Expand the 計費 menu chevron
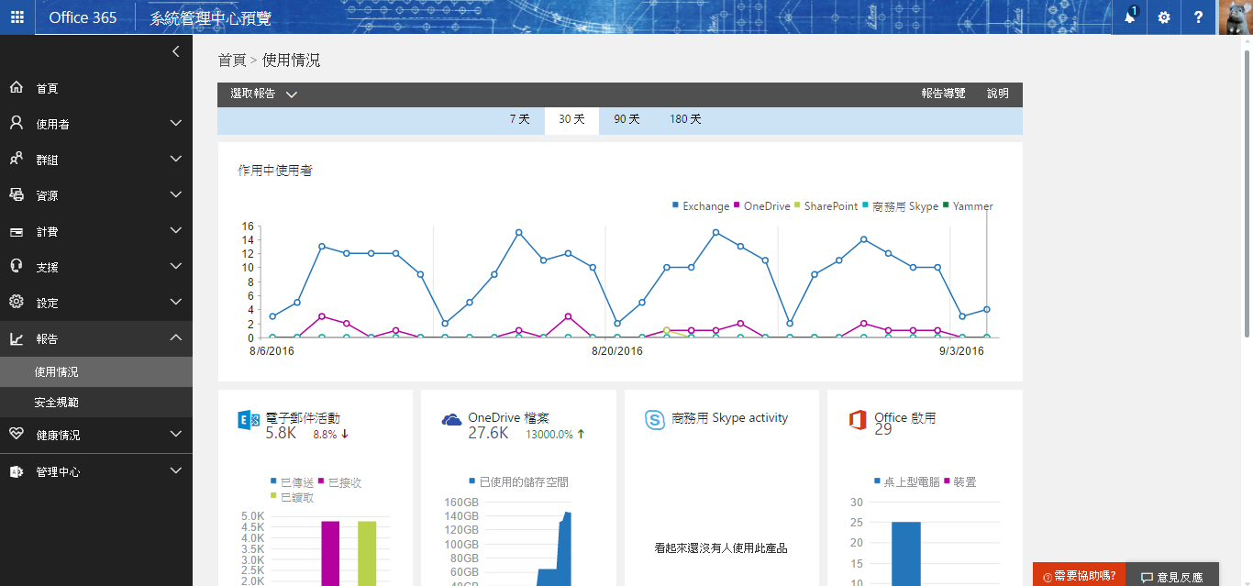This screenshot has height=586, width=1253. pyautogui.click(x=176, y=231)
